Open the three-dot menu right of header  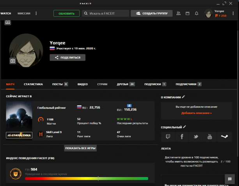tap(232, 13)
